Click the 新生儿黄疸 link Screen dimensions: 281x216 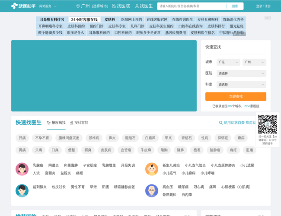click(x=171, y=165)
